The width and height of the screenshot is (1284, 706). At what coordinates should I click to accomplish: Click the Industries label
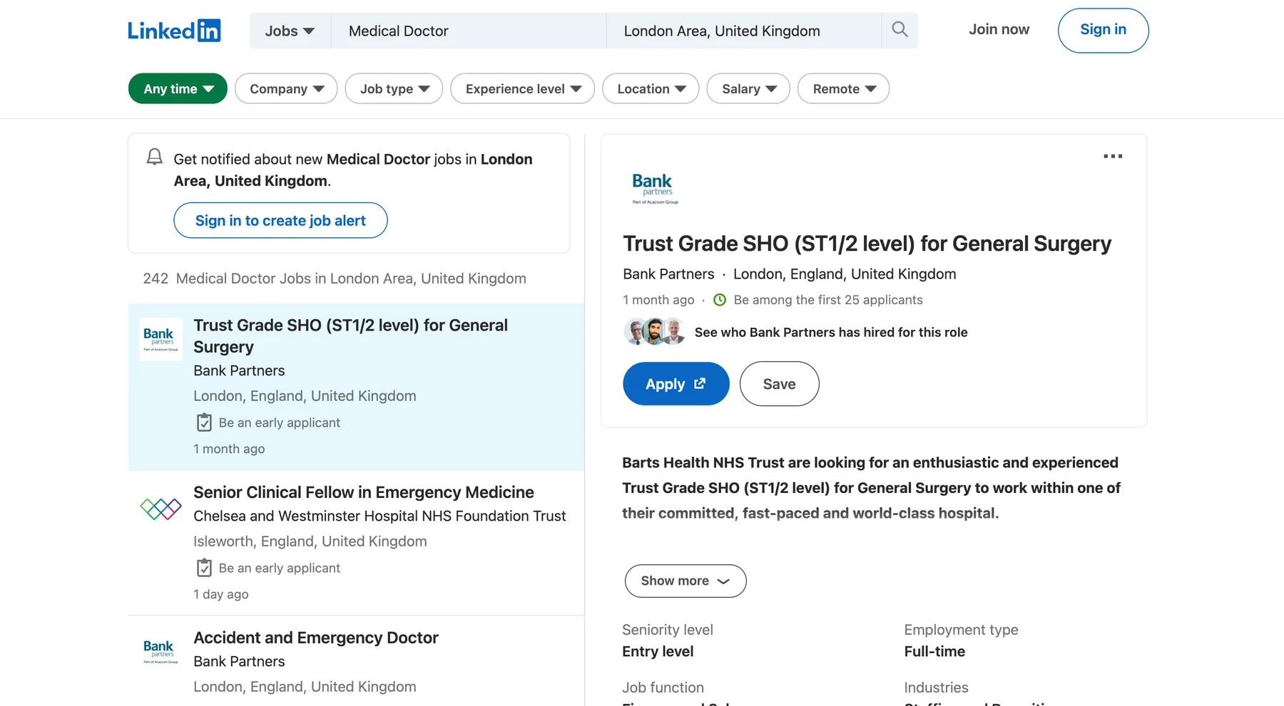[x=936, y=687]
